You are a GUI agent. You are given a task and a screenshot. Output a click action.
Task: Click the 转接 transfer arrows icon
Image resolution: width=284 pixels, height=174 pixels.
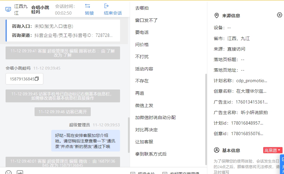pos(88,6)
